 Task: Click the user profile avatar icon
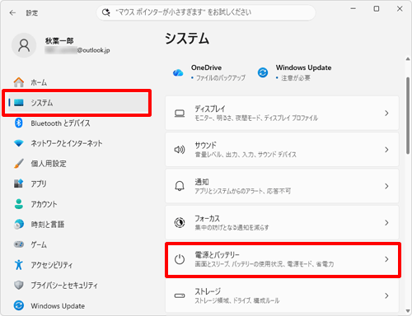[x=24, y=45]
